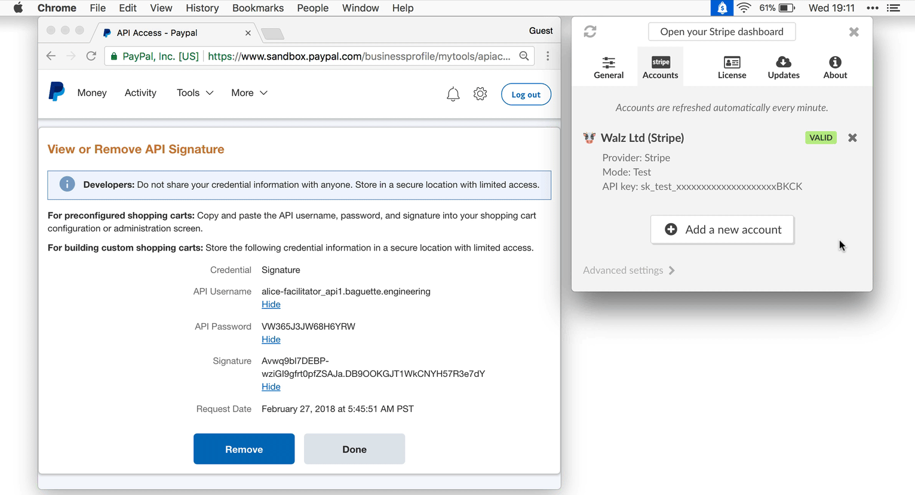Switch to the License tab
This screenshot has height=495, width=915.
click(732, 67)
